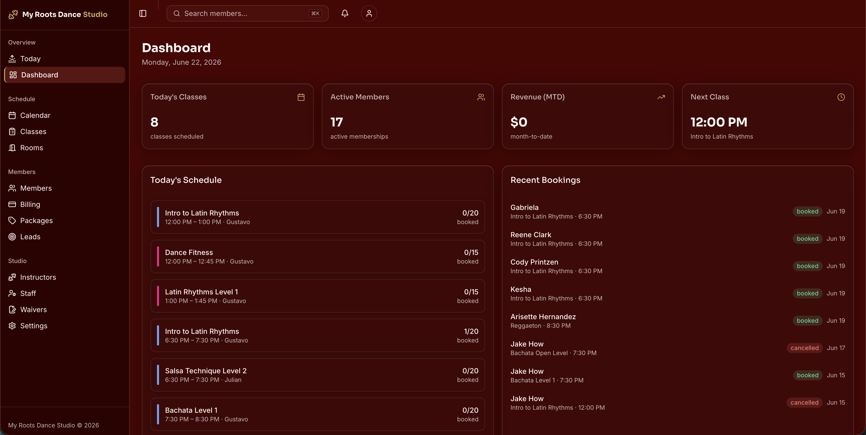The width and height of the screenshot is (866, 435).
Task: Click the Waivers signature icon
Action: pos(12,310)
